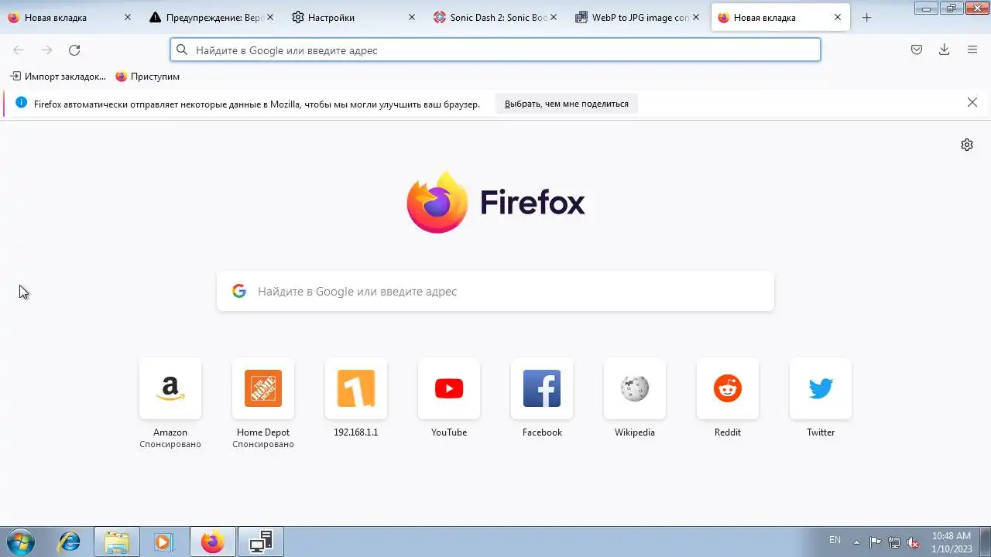Click the EN language indicator
This screenshot has width=991, height=557.
coord(835,540)
